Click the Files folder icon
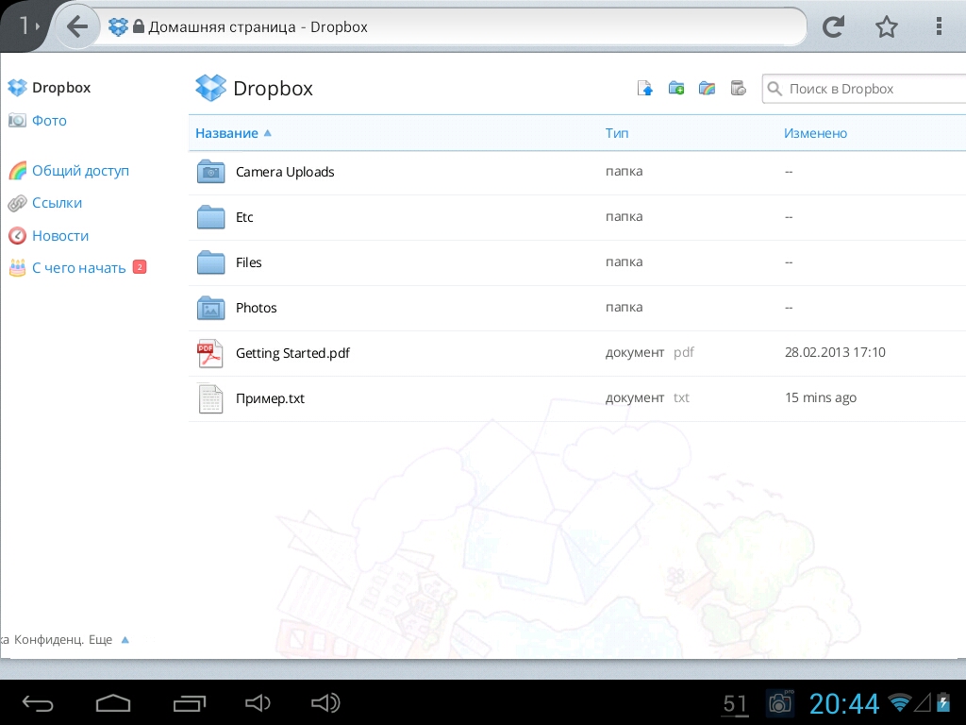This screenshot has width=966, height=725. [x=210, y=262]
